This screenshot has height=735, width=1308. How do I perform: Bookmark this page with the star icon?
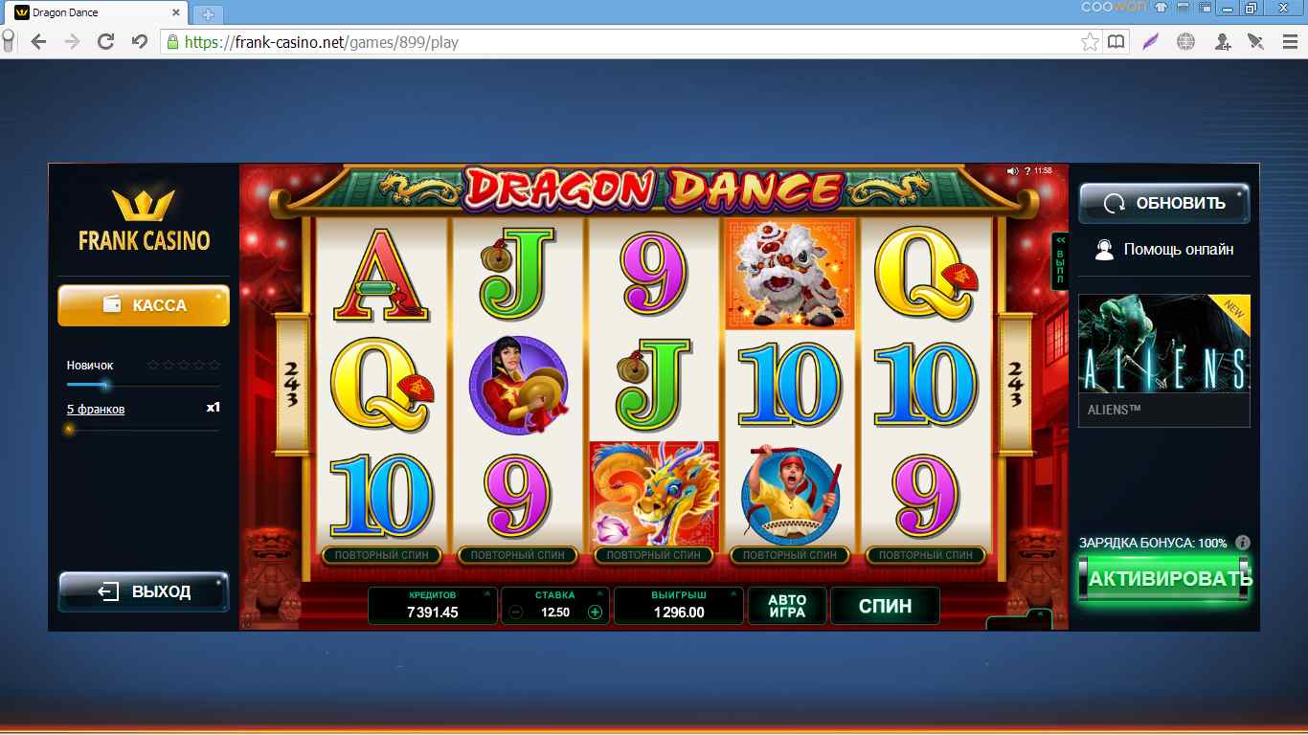(x=1090, y=42)
